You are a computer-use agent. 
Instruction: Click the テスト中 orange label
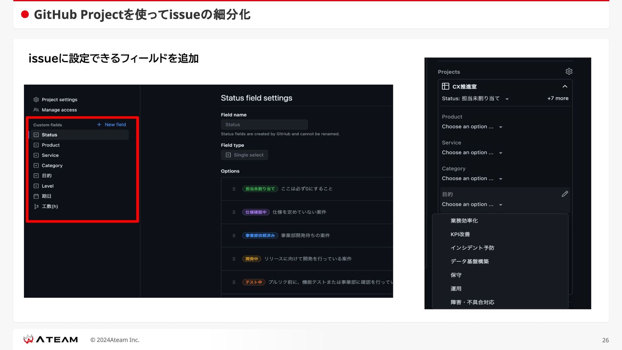coord(254,282)
